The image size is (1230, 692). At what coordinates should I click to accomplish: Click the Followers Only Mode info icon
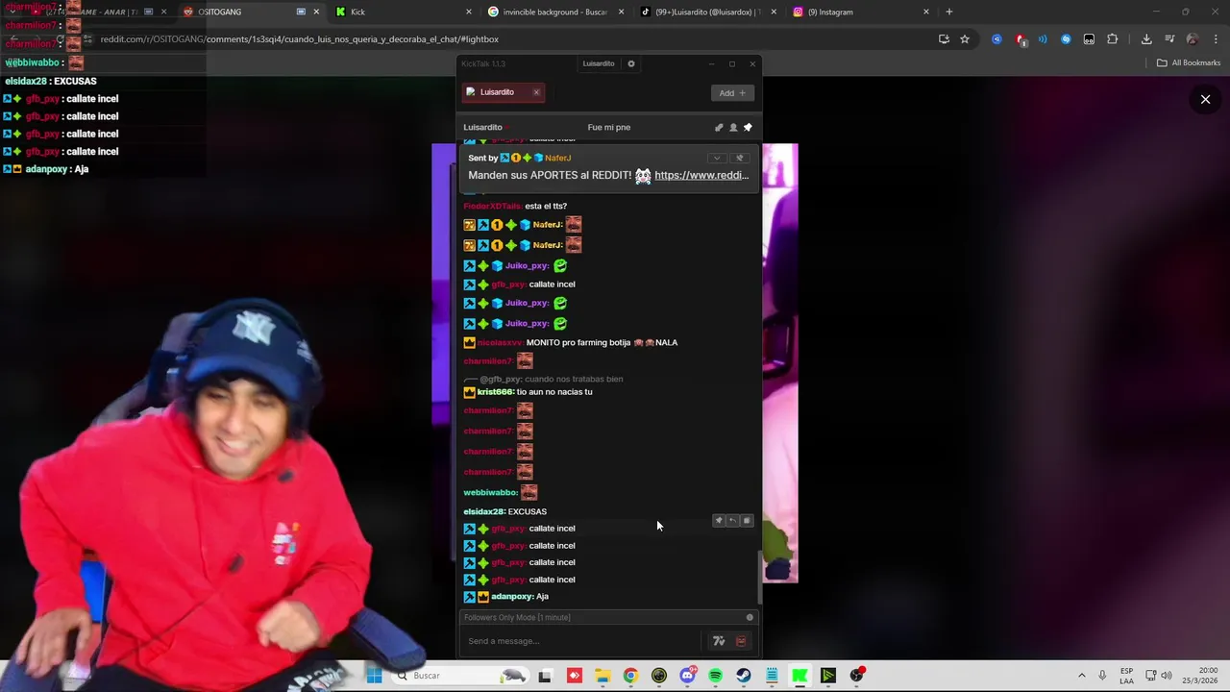[x=750, y=617]
